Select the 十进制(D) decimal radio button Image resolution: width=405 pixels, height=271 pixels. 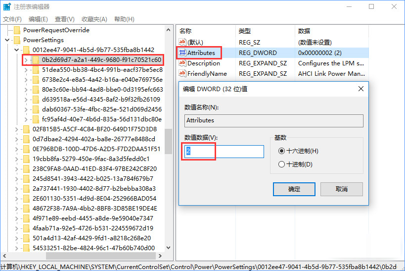[x=282, y=164]
